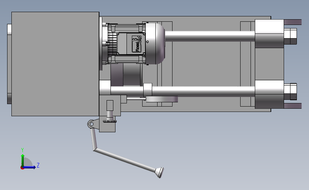Select the upper right end block clamp

[269, 34]
